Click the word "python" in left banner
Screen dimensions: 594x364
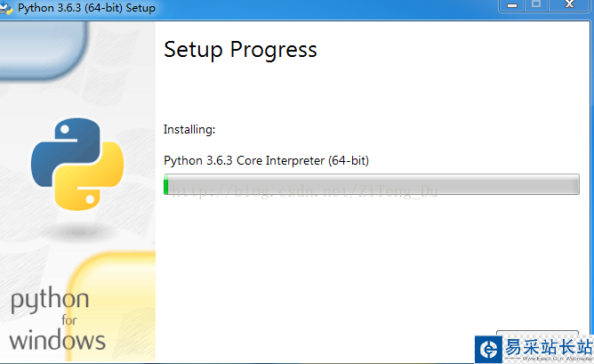pyautogui.click(x=50, y=300)
